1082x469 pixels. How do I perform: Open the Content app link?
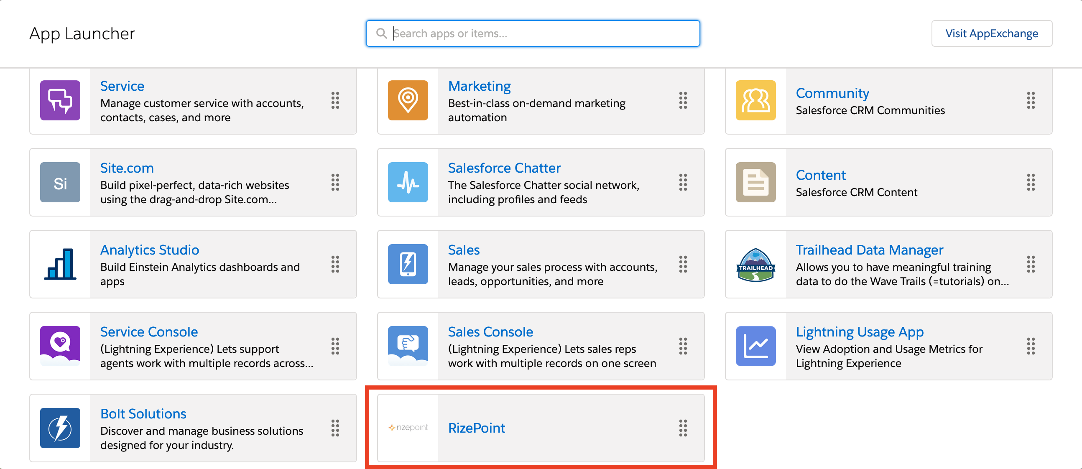pos(820,175)
